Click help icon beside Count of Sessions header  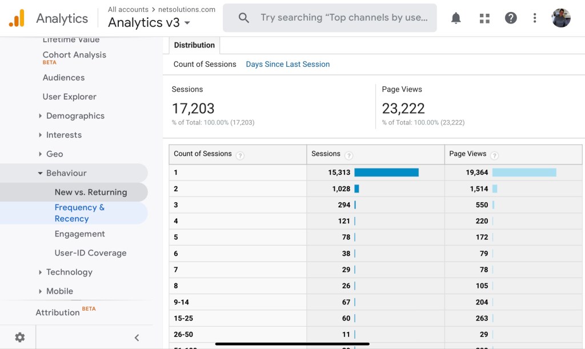pos(240,155)
